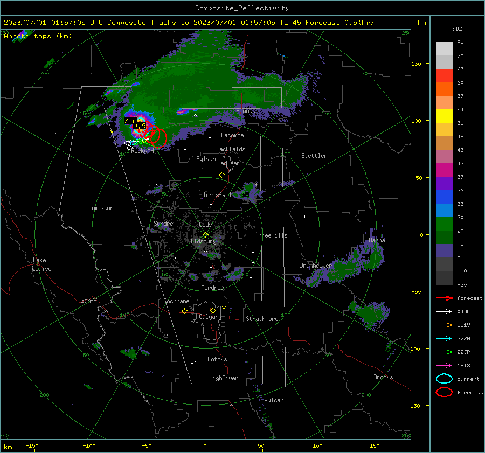The image size is (485, 453).
Task: Click the Stettler city label
Action: (314, 156)
